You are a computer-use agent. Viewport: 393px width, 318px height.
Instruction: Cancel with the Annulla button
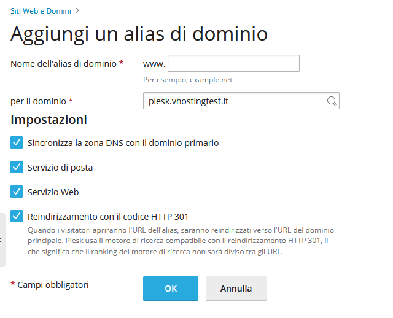tap(236, 289)
